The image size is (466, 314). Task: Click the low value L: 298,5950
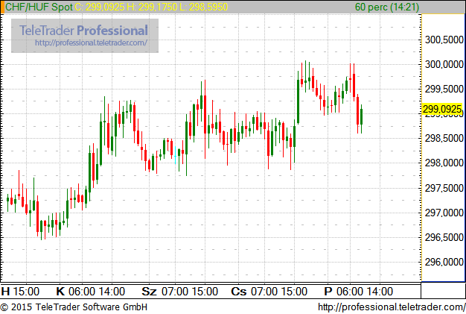[204, 7]
